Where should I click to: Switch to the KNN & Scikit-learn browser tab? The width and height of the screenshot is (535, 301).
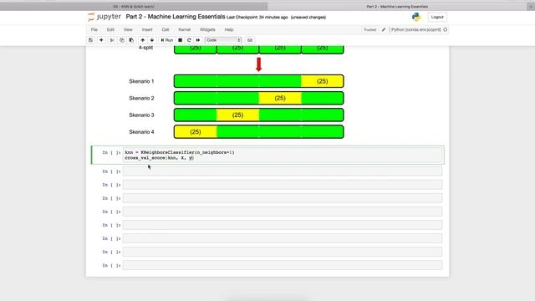(x=134, y=7)
